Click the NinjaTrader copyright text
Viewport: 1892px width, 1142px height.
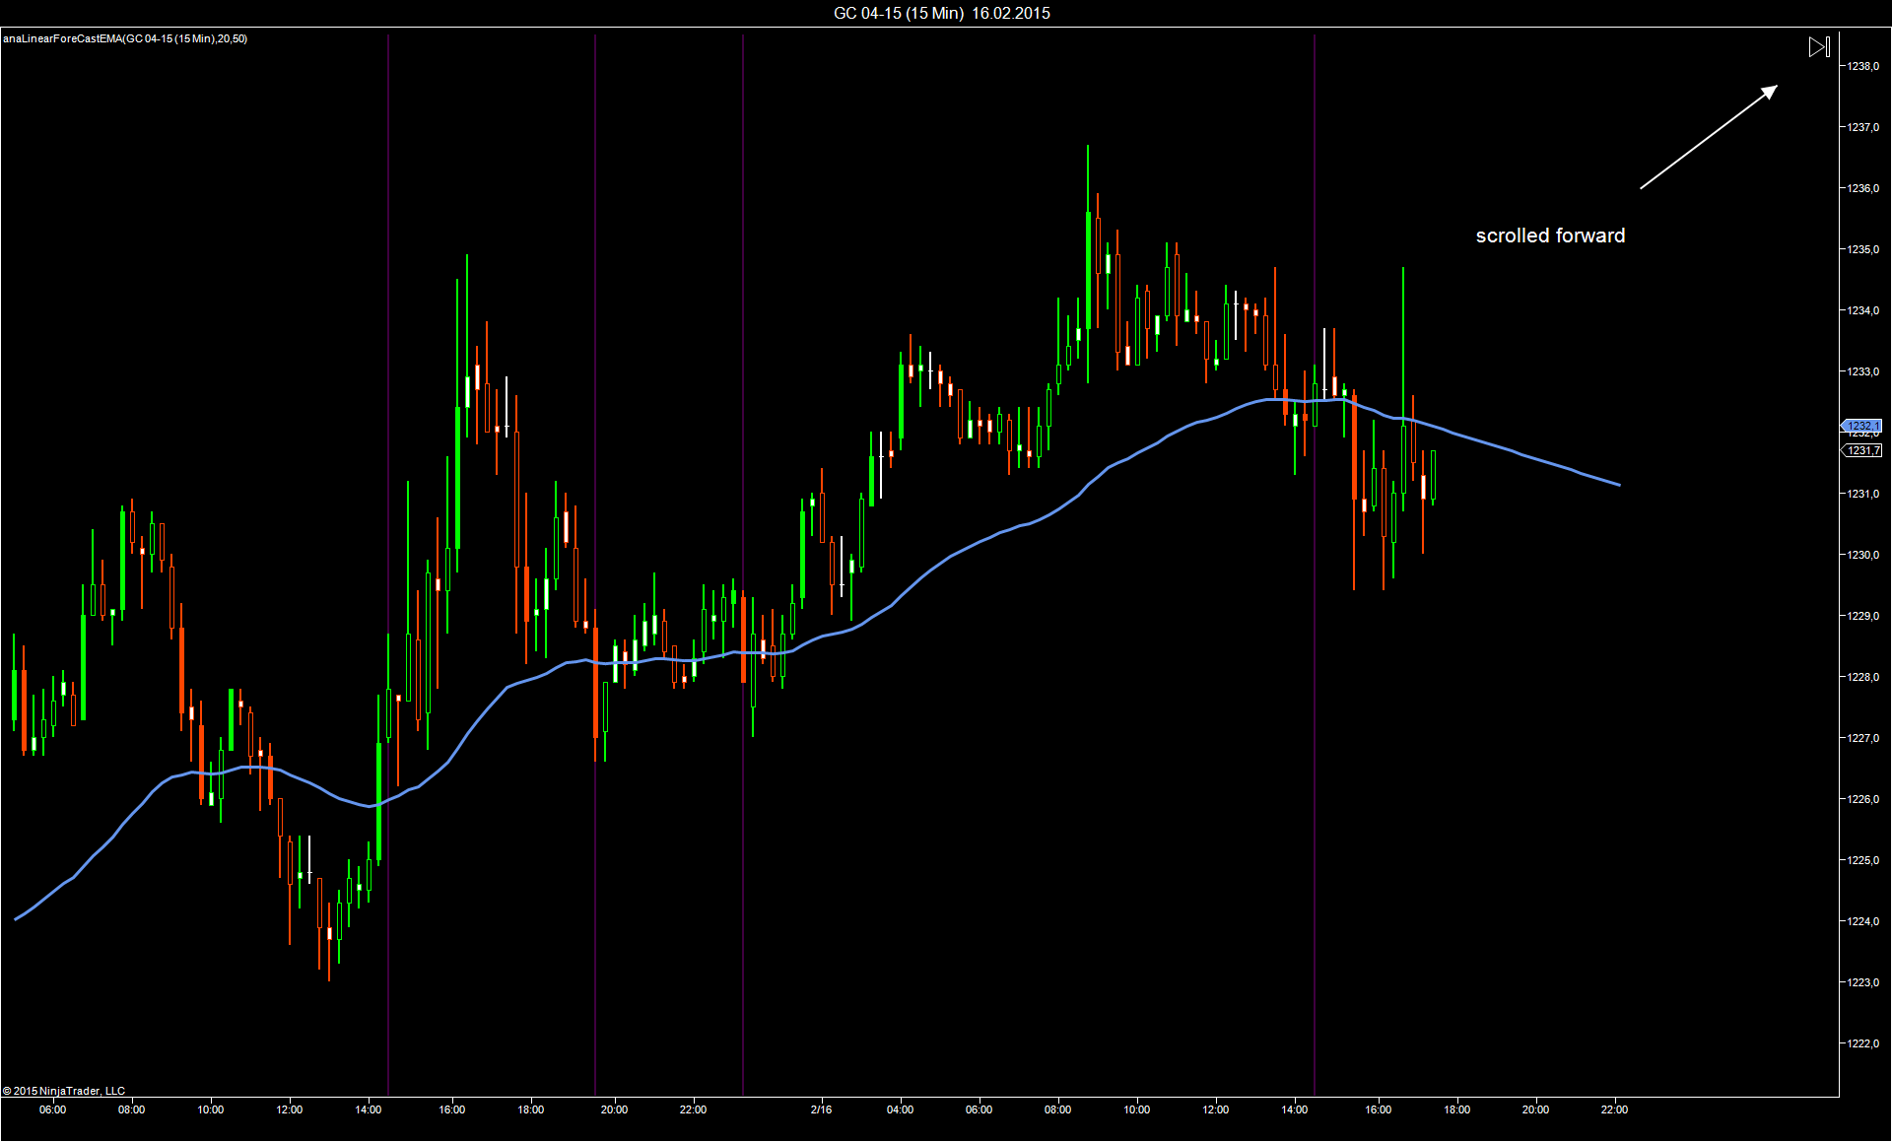tap(64, 1091)
